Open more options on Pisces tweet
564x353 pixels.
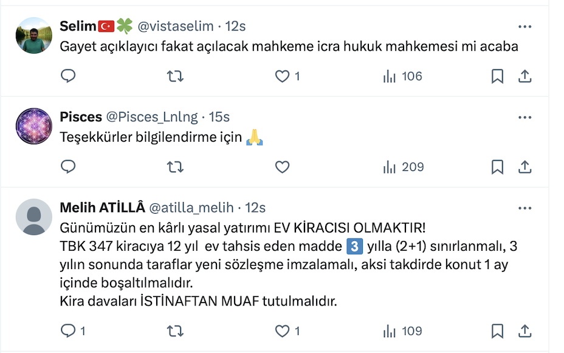pos(524,117)
